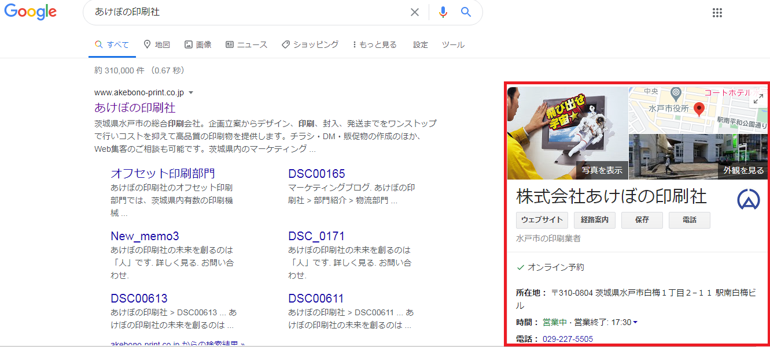The image size is (770, 347).
Task: Click the コートホテル label on the map
Action: coord(727,93)
